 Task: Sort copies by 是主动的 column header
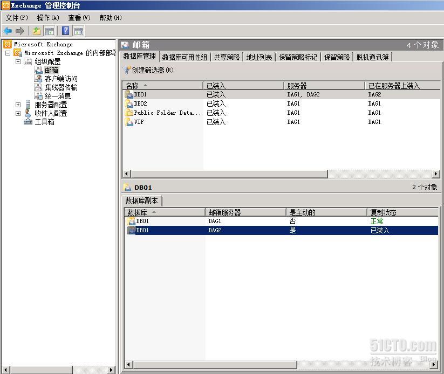[326, 212]
